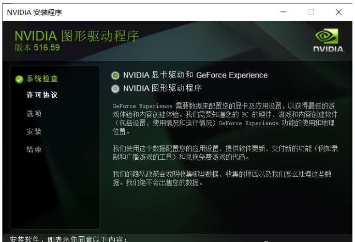This screenshot has height=242, width=355.
Task: Click the paragraph about 提供软件更新
Action: click(223, 154)
